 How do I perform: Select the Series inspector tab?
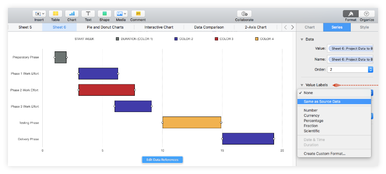click(337, 27)
